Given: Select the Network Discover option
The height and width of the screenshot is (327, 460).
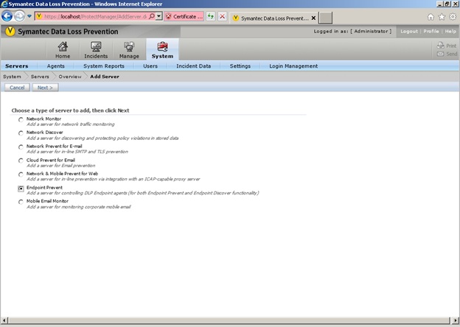Looking at the screenshot, I should click(21, 133).
